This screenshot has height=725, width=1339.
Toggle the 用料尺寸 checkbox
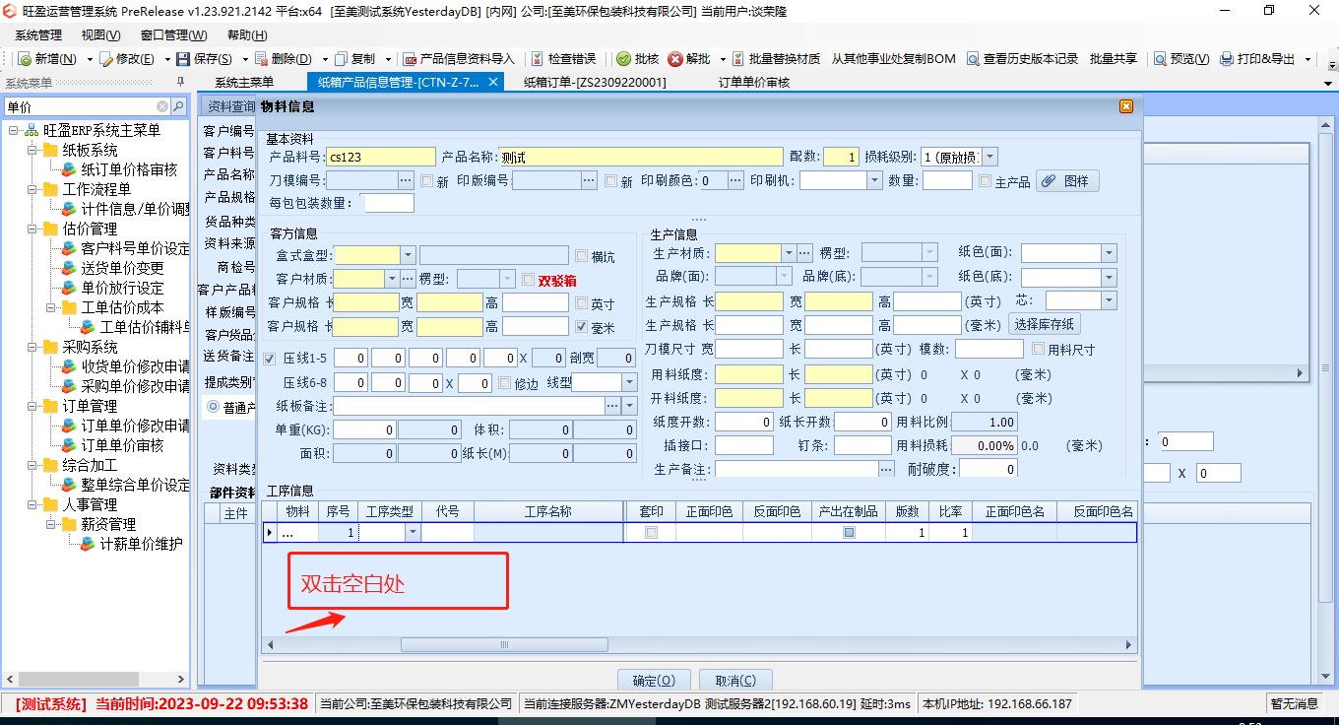[x=1039, y=349]
